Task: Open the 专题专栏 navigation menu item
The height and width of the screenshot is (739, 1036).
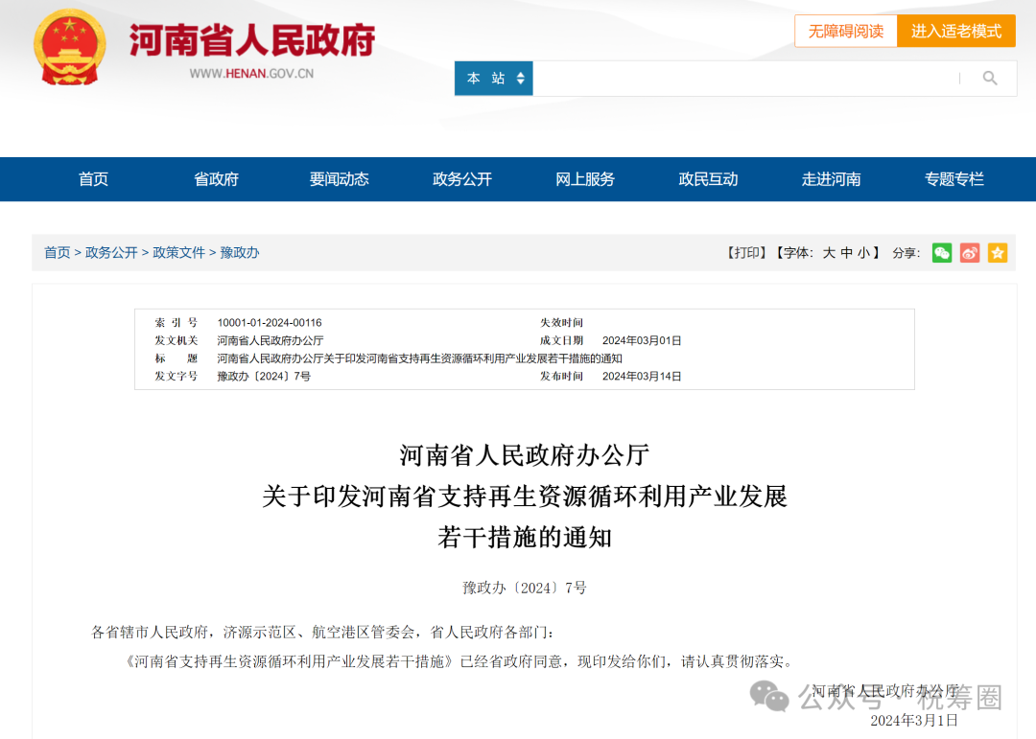Action: tap(954, 179)
